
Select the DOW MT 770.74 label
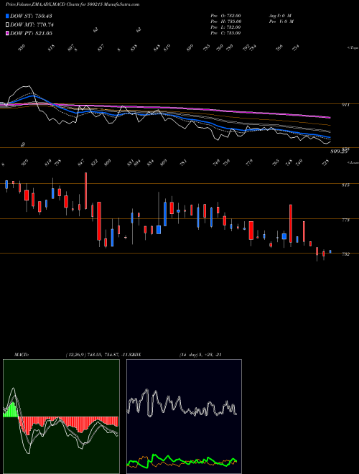point(32,24)
